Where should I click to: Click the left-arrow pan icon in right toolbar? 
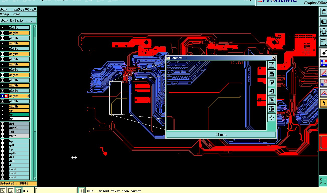tap(323, 22)
